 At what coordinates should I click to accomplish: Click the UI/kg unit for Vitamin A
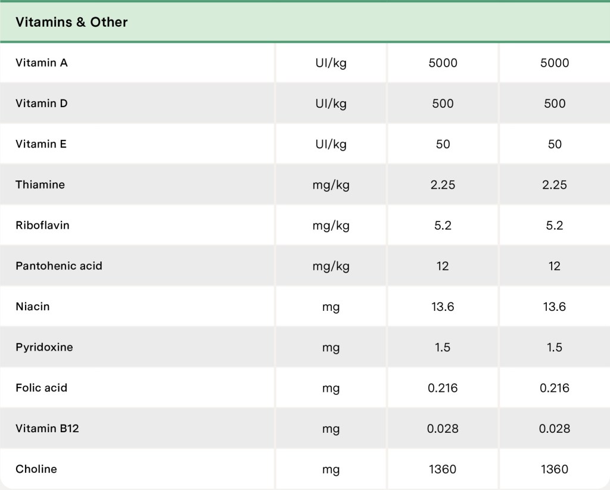[331, 63]
